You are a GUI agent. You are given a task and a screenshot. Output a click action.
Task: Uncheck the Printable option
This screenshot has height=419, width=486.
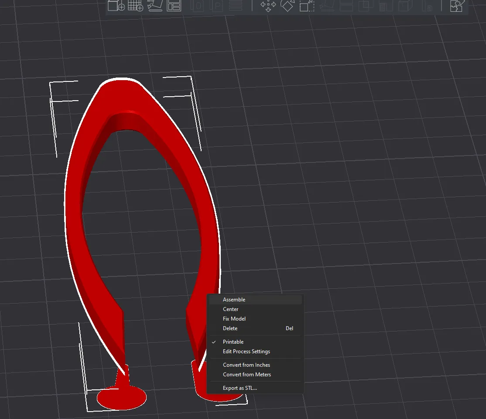(x=233, y=342)
